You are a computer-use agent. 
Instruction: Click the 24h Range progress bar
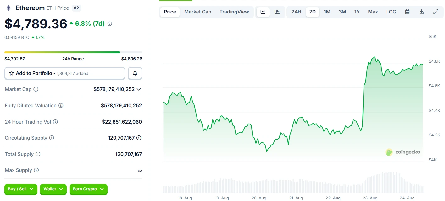(x=73, y=52)
